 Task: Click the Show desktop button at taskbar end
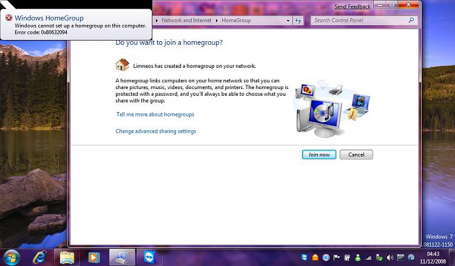pos(452,258)
